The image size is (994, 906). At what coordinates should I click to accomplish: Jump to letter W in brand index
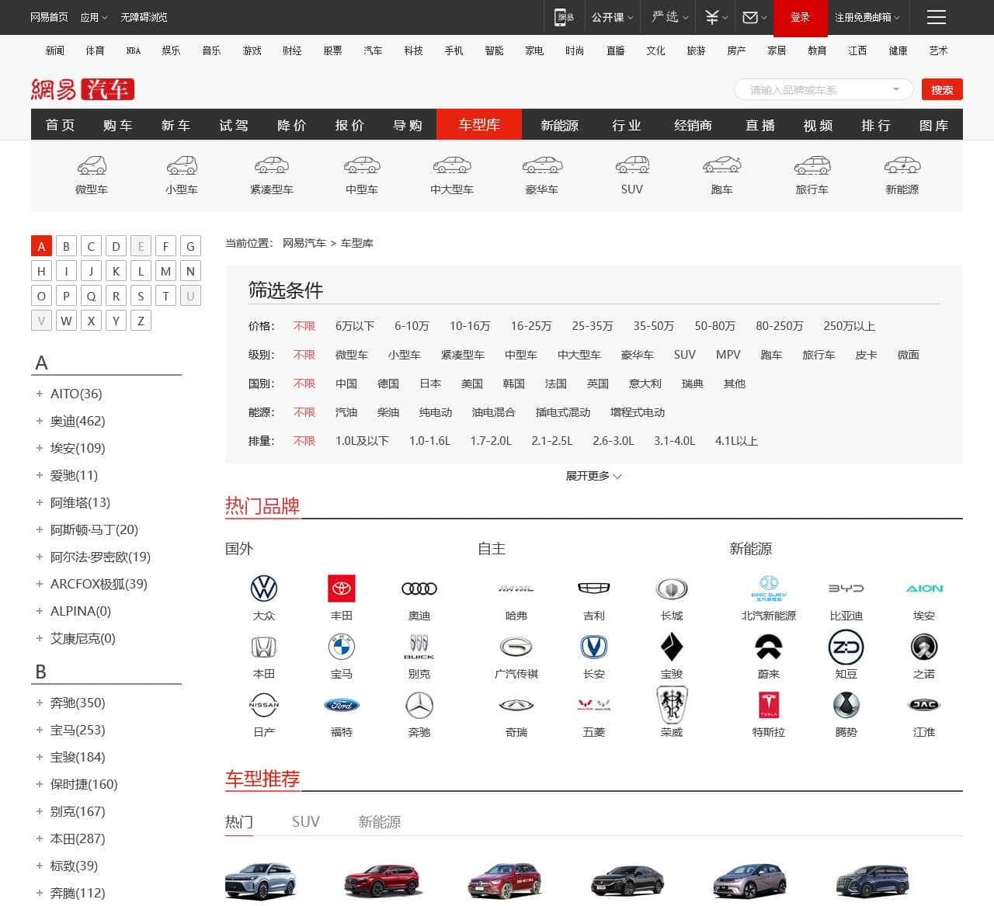click(66, 321)
